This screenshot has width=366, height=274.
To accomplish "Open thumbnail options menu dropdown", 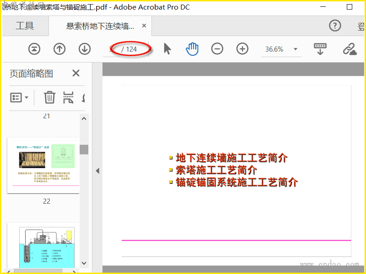I will coord(19,97).
